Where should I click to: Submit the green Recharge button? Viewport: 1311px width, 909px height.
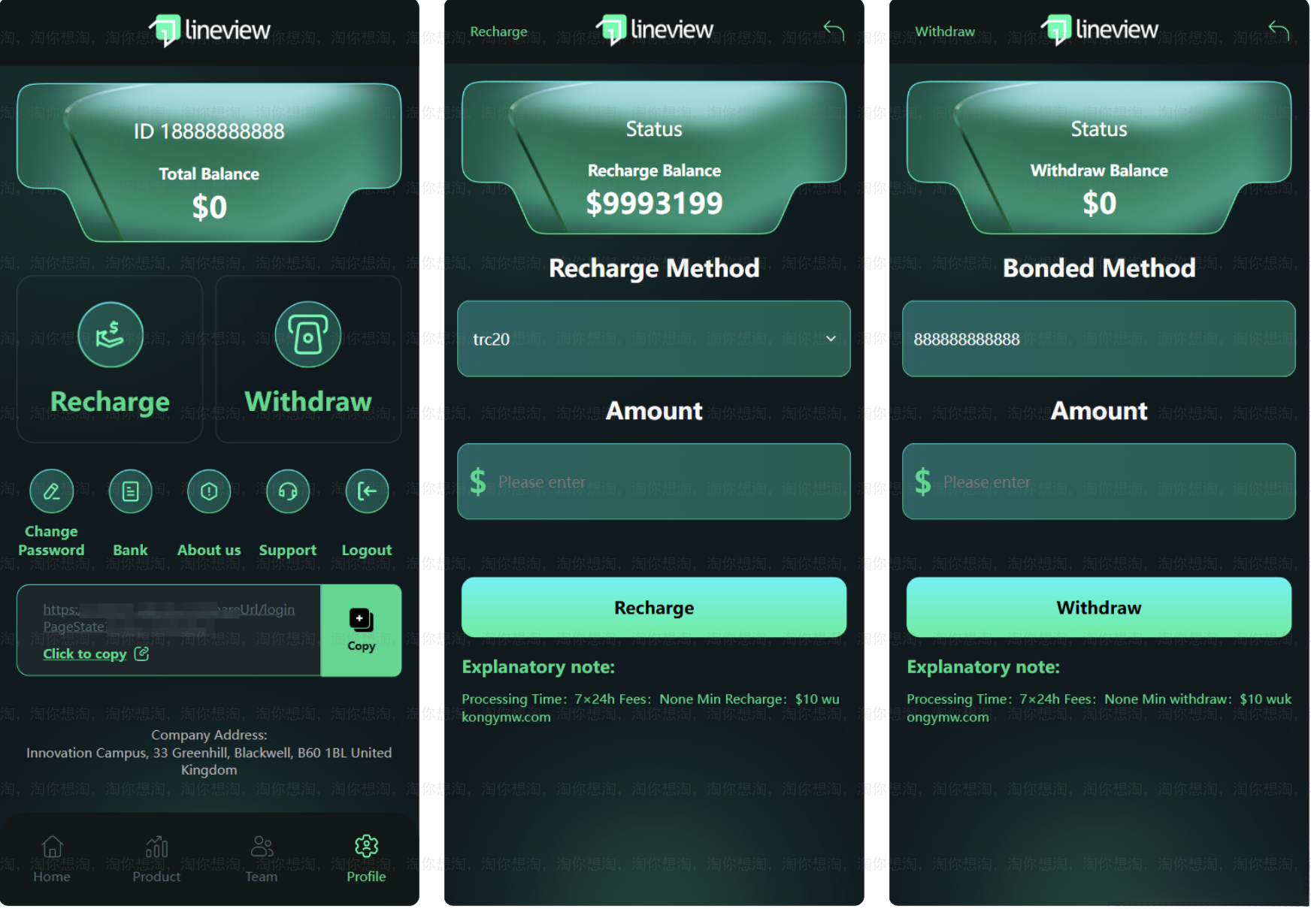(654, 607)
